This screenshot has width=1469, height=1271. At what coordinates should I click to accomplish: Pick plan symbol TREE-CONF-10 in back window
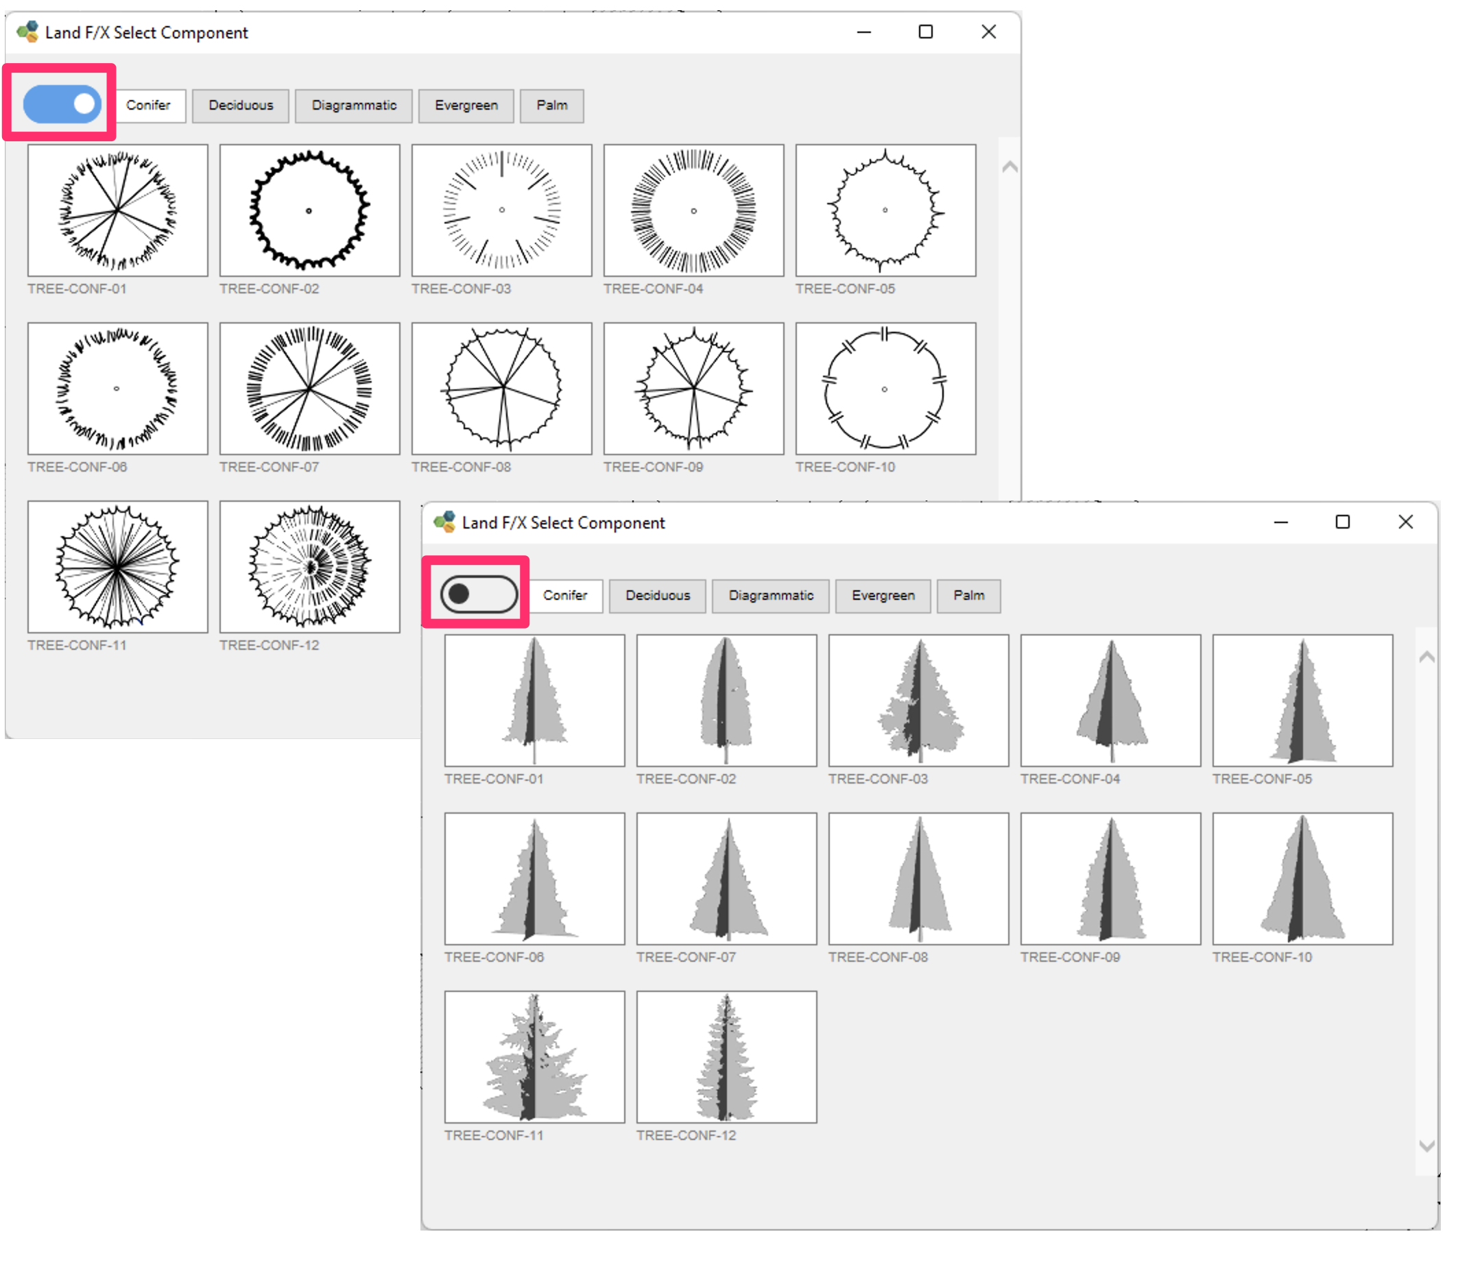pos(885,389)
